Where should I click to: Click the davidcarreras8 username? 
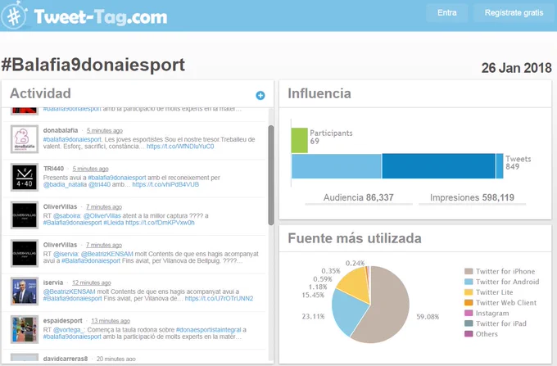(66, 359)
